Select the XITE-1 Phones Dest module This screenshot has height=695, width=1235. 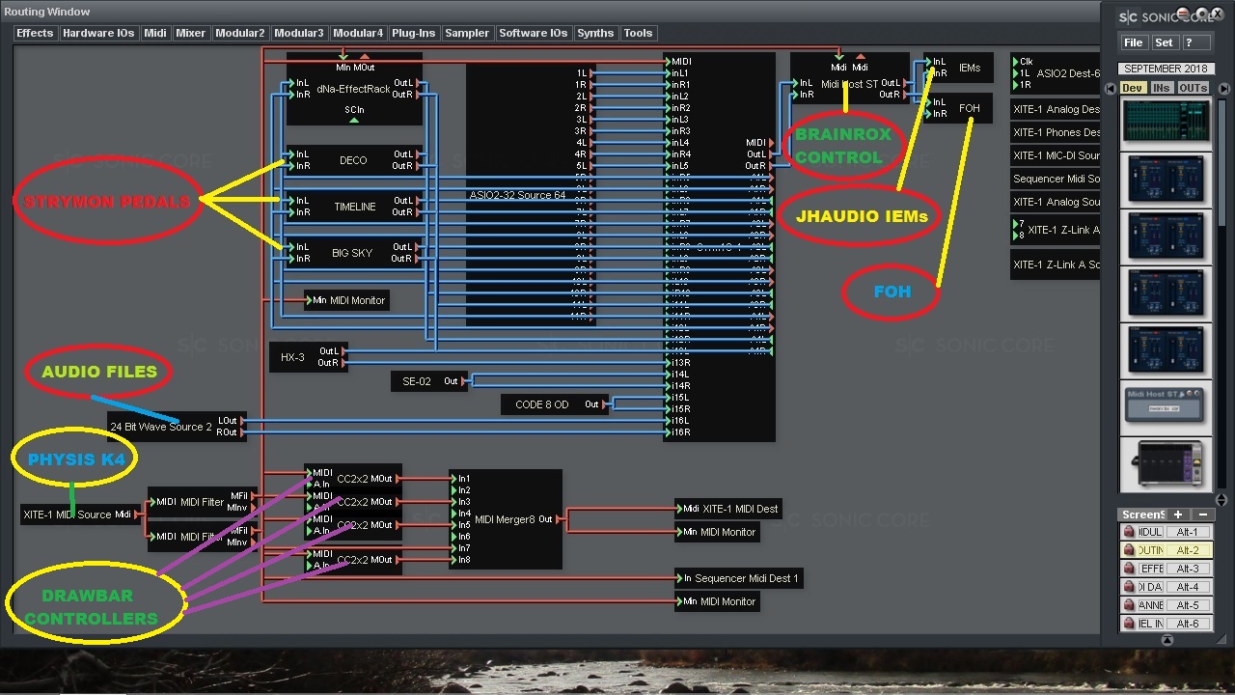(x=1057, y=132)
